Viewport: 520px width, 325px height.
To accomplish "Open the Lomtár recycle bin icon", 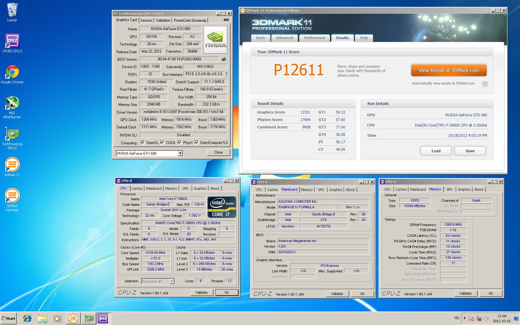I will coord(12,12).
